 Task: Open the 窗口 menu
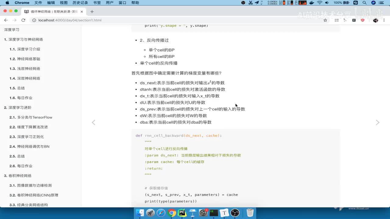click(122, 3)
